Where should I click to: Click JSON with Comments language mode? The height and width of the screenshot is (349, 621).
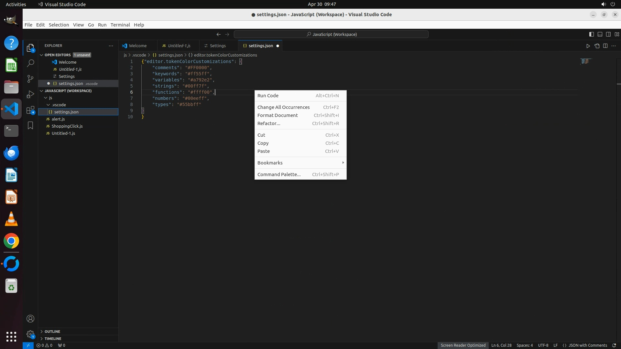click(587, 345)
